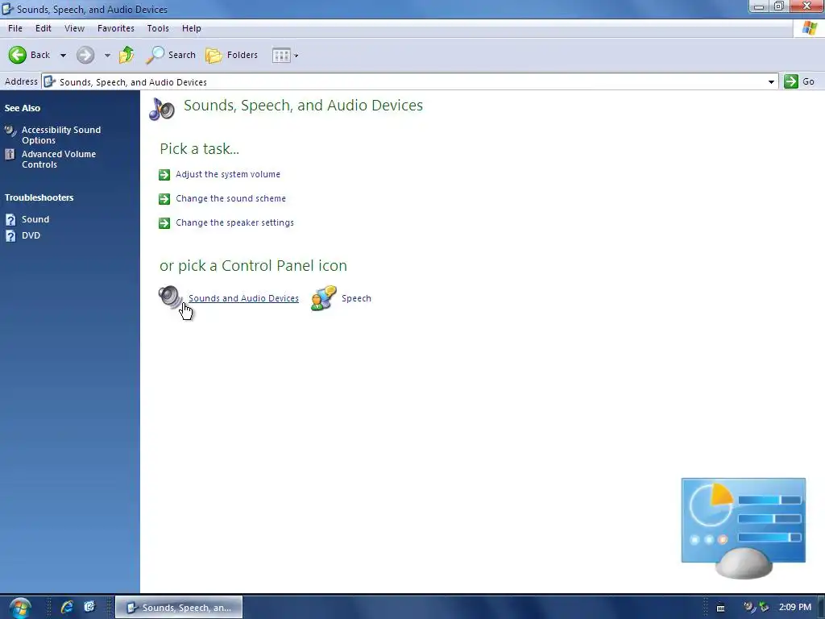
Task: Click the keyboard tray icon
Action: click(x=721, y=608)
